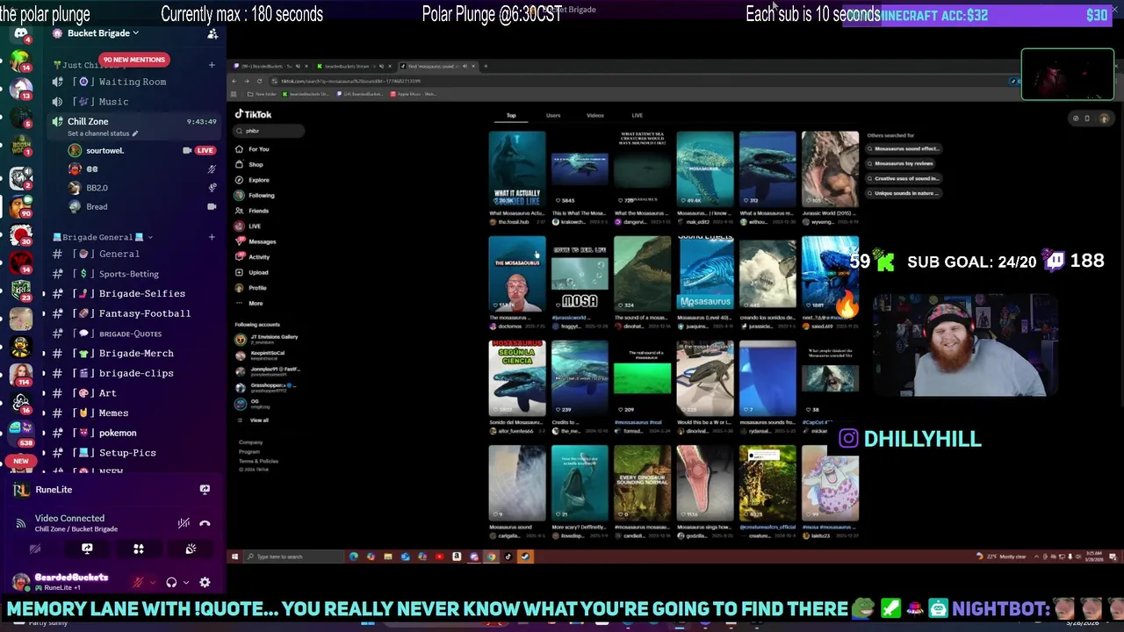Open TikTok Profile page

pos(251,288)
